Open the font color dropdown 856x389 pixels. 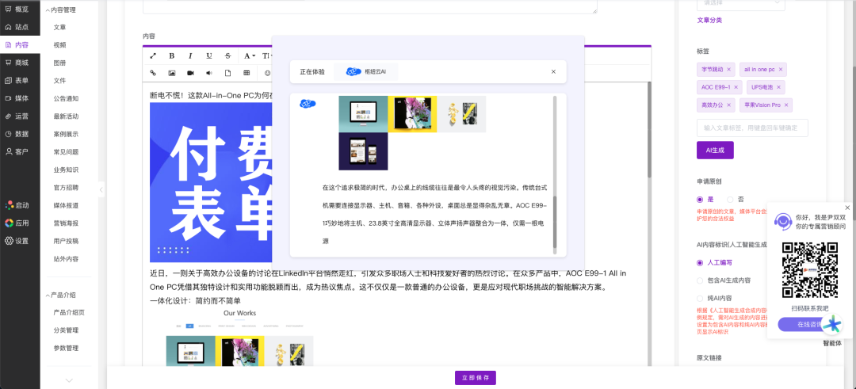[249, 56]
